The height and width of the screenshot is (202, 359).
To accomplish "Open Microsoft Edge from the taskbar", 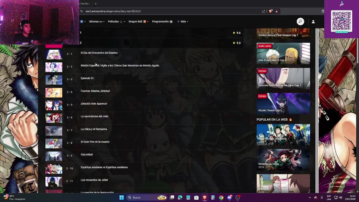I will click(180, 198).
